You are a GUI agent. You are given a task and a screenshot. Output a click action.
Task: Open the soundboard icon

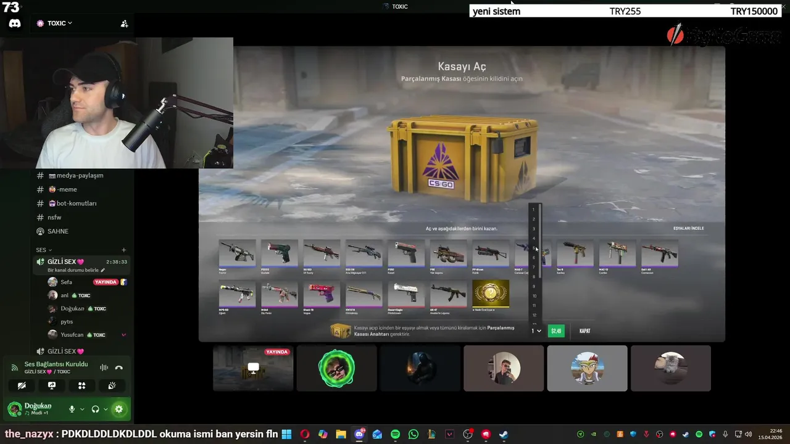112,385
